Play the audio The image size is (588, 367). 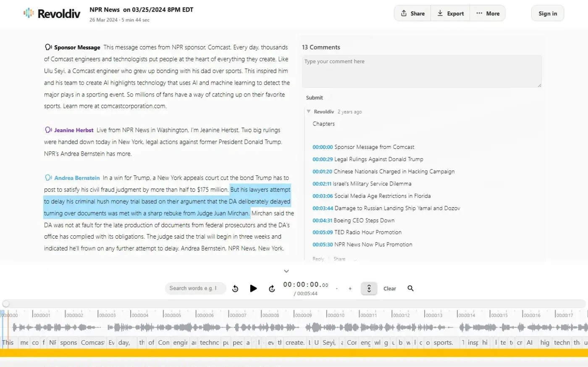(253, 289)
